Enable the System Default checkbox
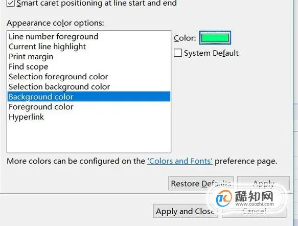The image size is (298, 226). click(178, 53)
